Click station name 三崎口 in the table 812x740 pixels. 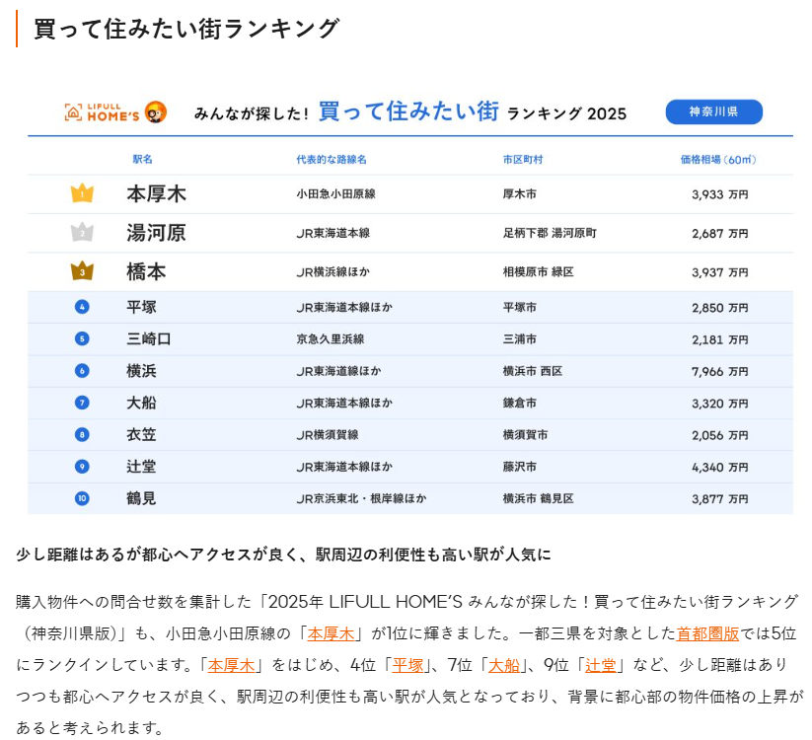coord(149,338)
